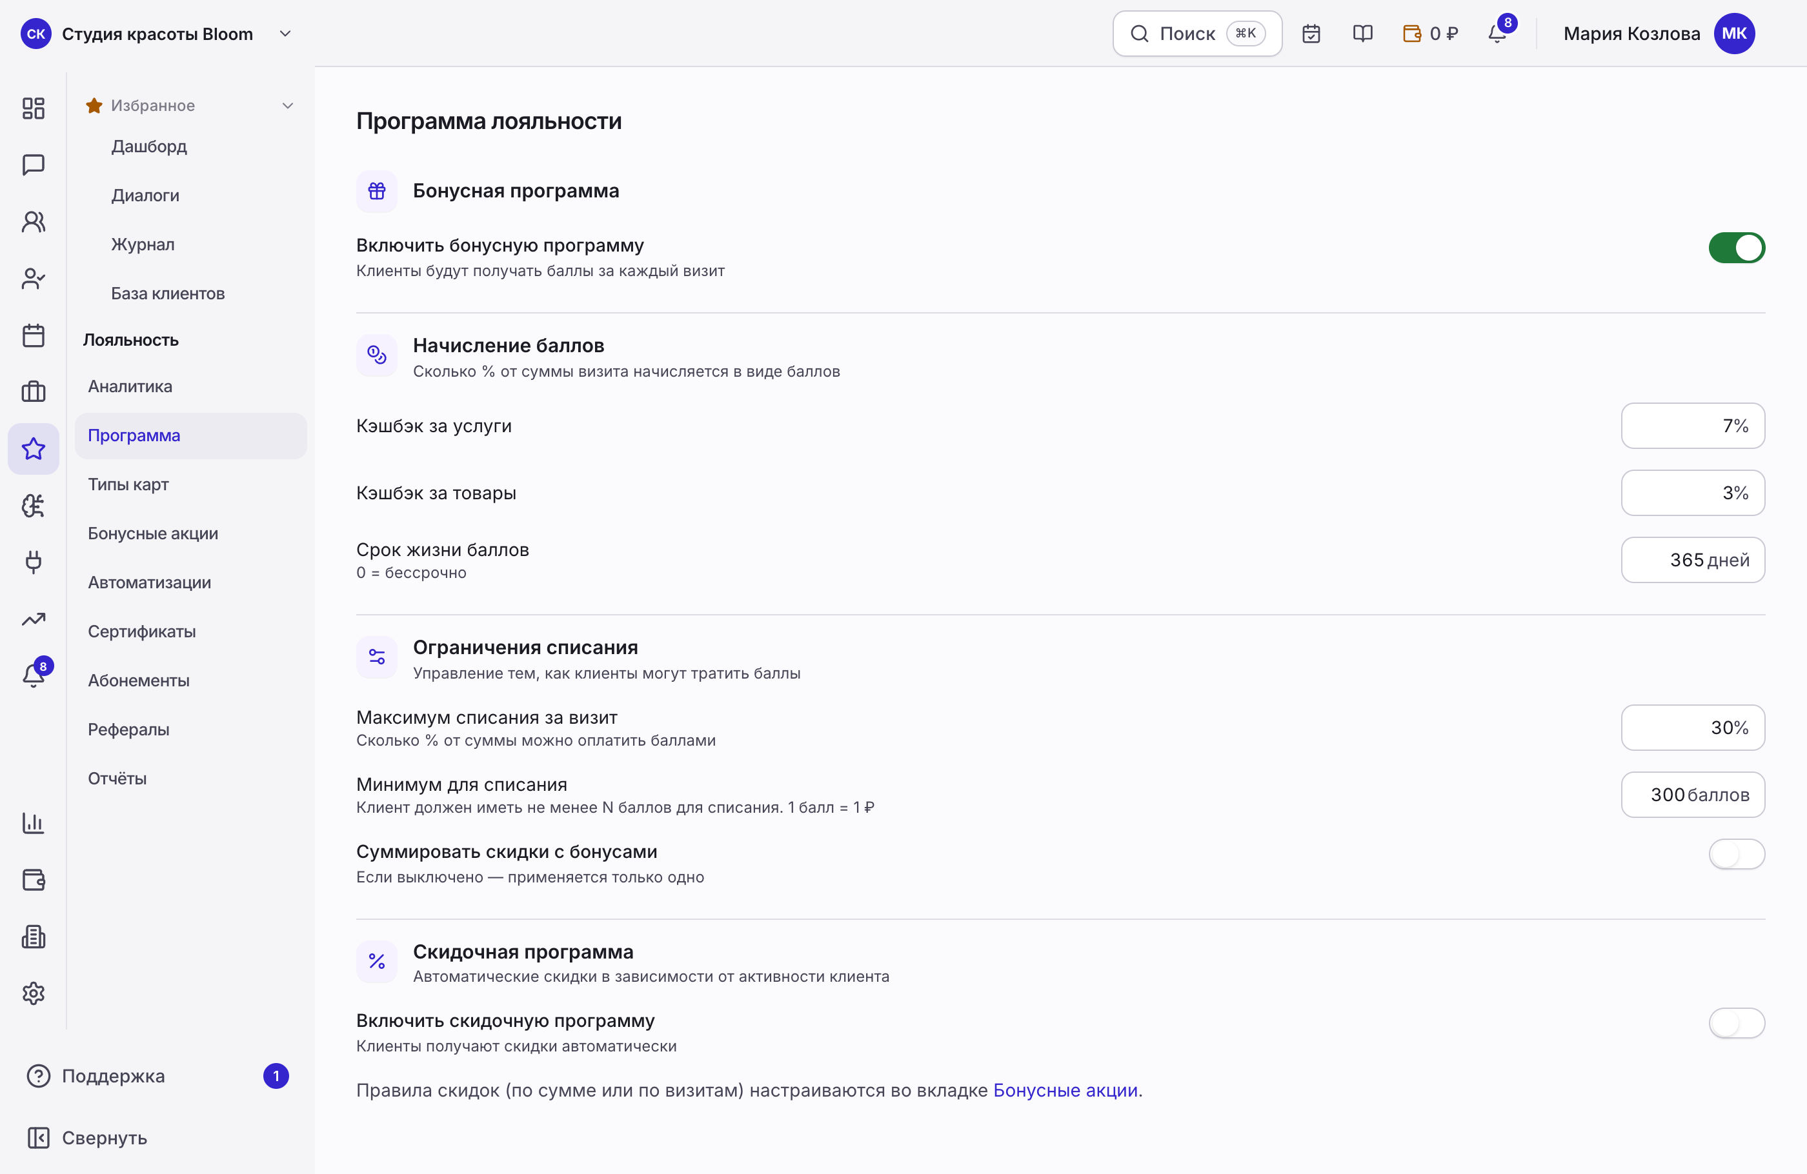Image resolution: width=1807 pixels, height=1174 pixels.
Task: Open the building icon in the left rail
Action: coord(34,937)
